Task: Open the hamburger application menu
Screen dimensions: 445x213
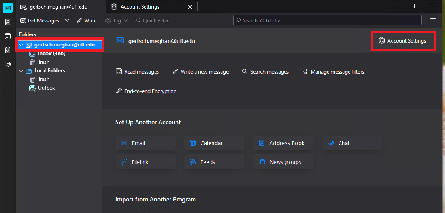Action: [x=433, y=20]
